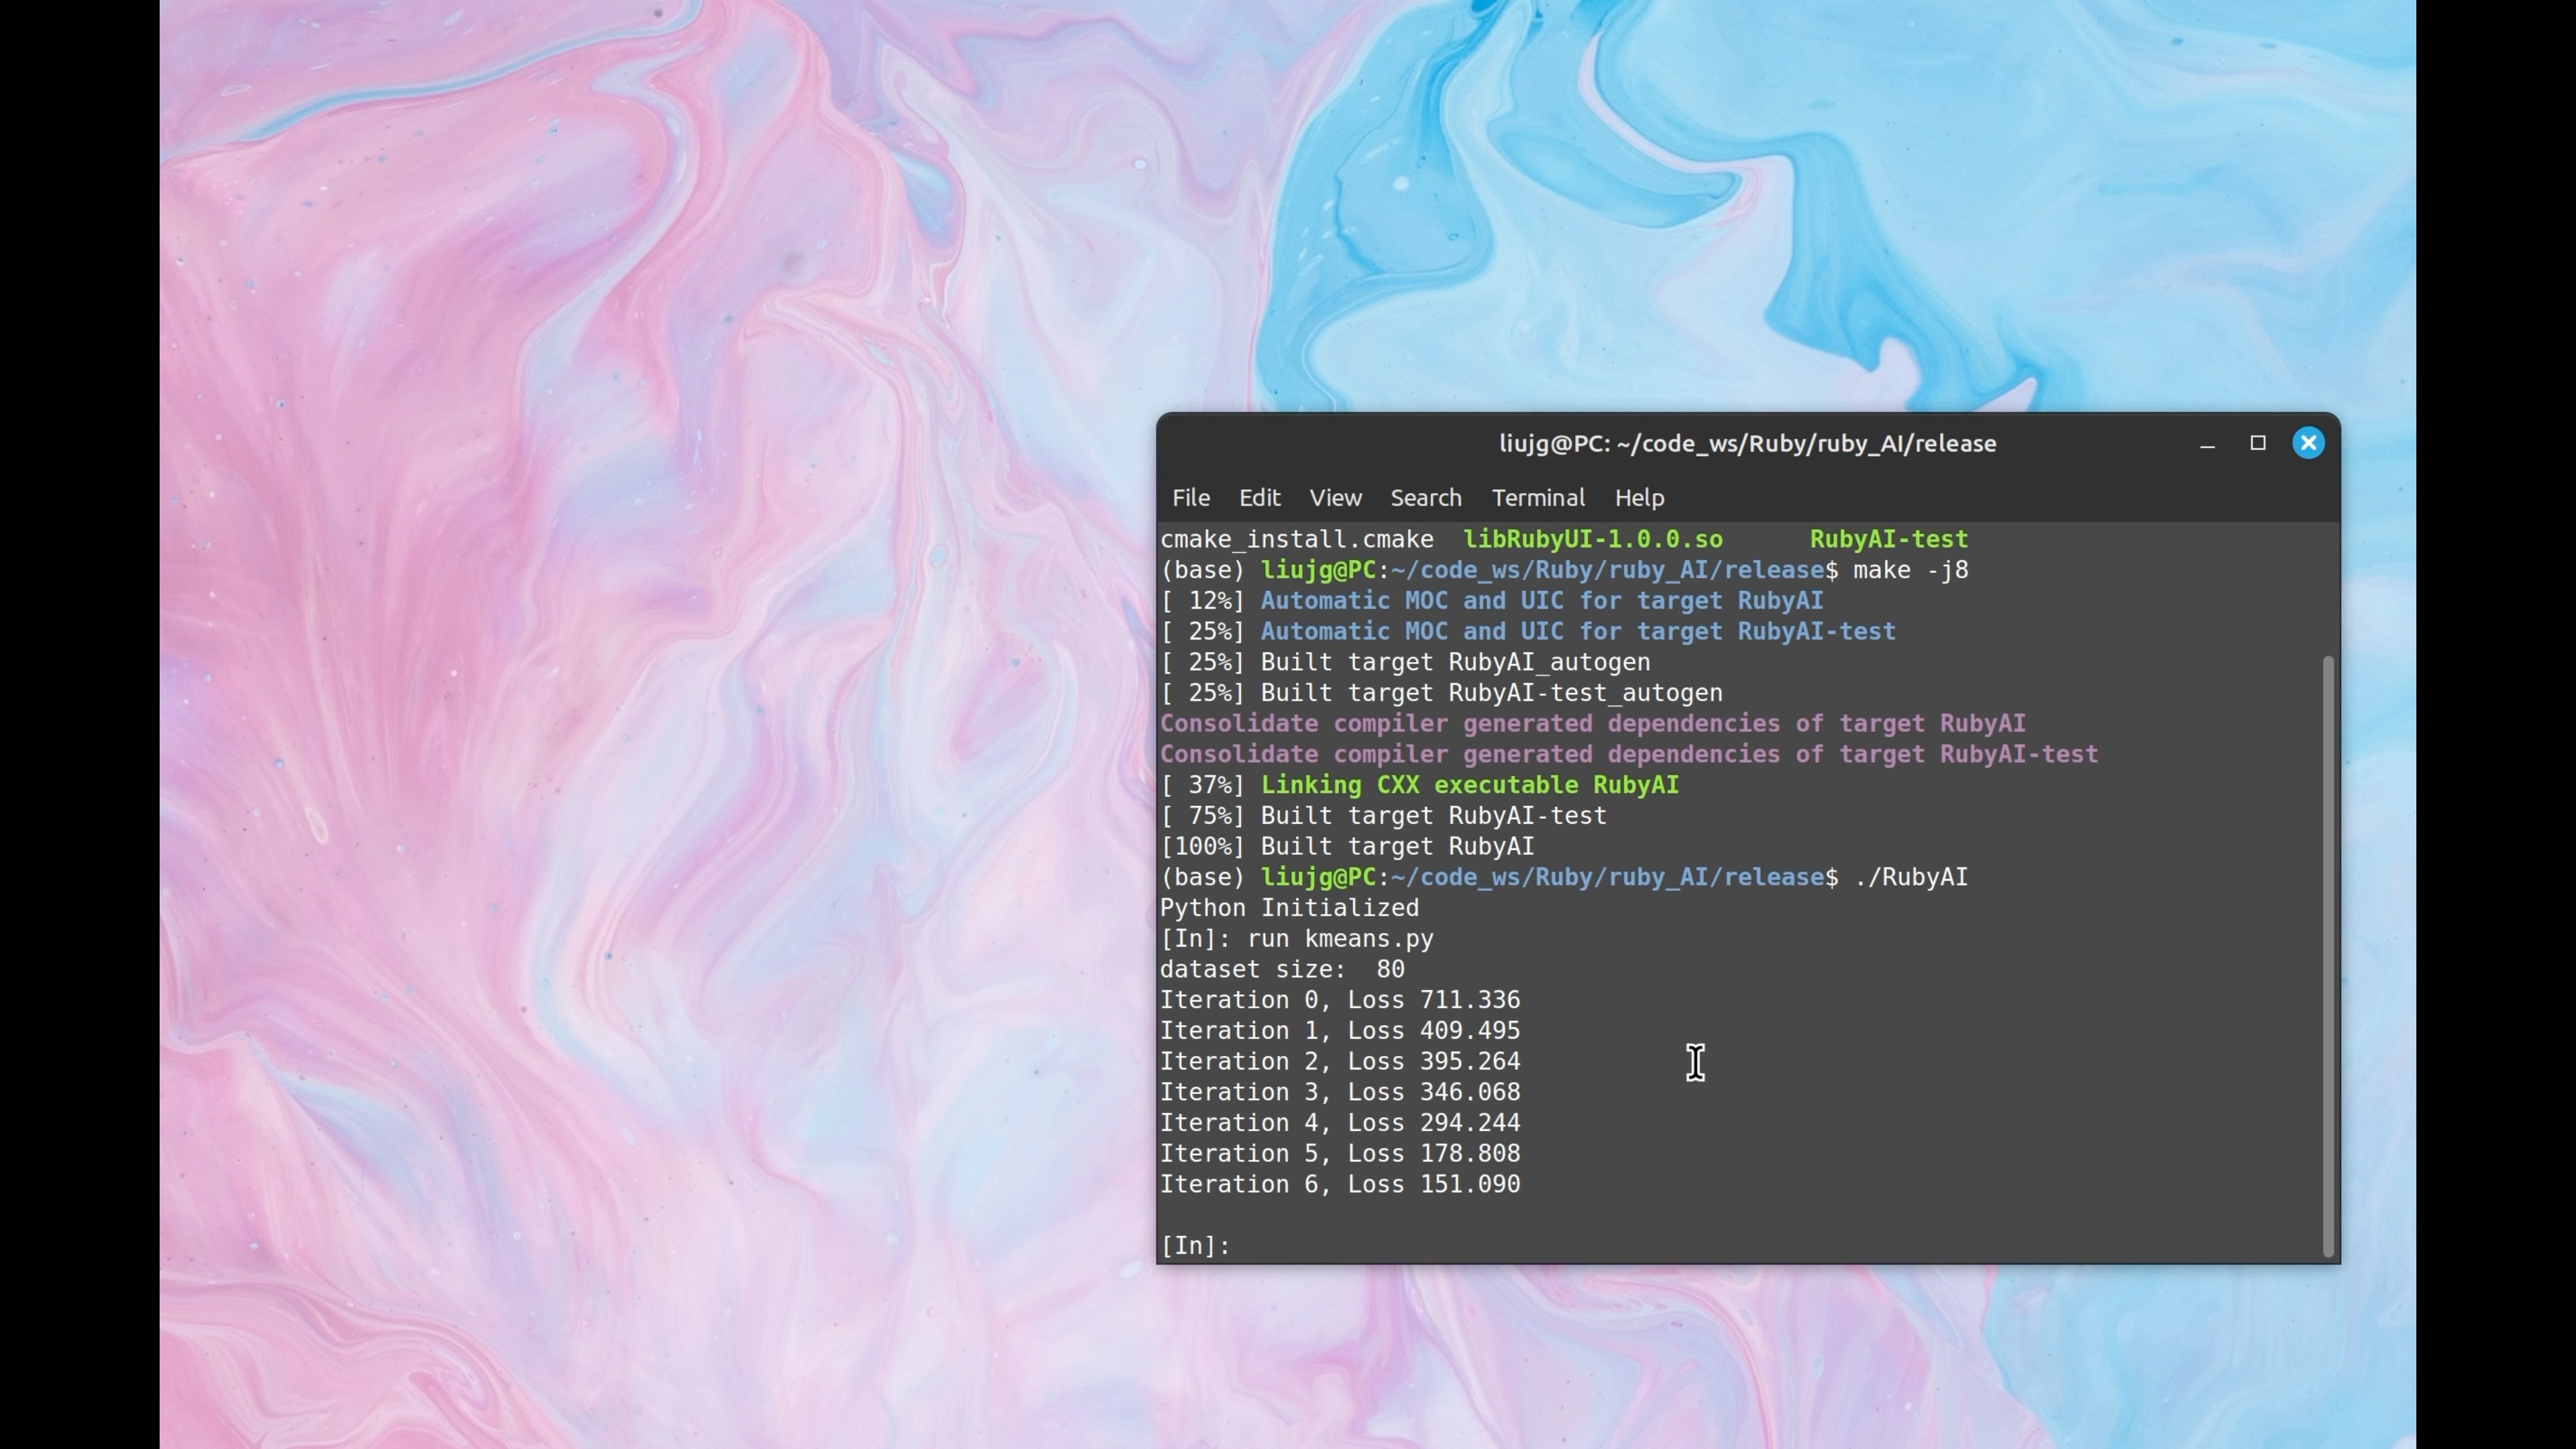Image resolution: width=2576 pixels, height=1449 pixels.
Task: Click the 'Iteration 6, Loss 151.090' line
Action: coord(1339,1185)
